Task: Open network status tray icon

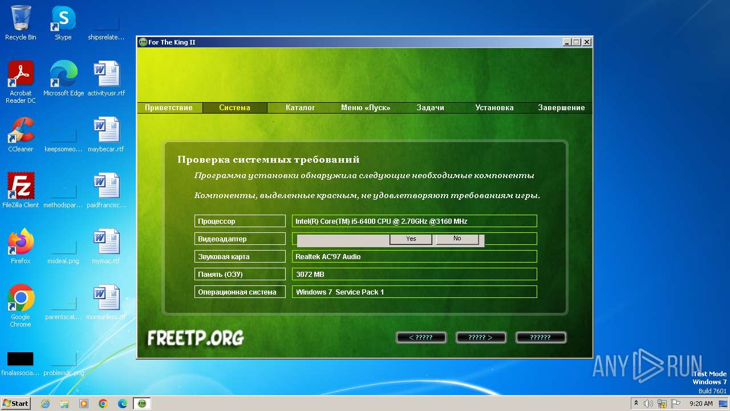Action: click(662, 404)
